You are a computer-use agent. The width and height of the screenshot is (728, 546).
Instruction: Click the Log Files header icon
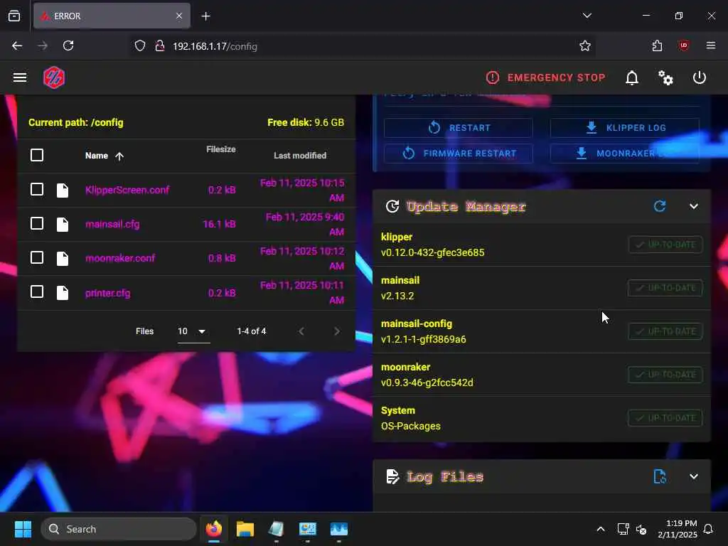392,476
